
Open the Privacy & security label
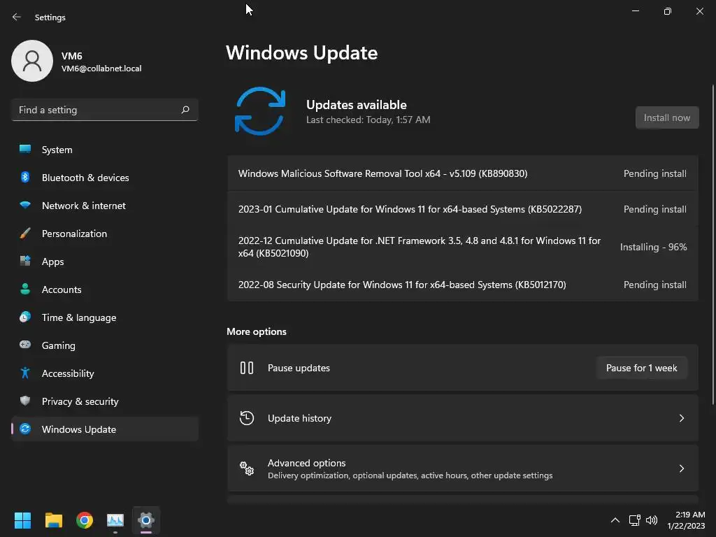point(80,401)
